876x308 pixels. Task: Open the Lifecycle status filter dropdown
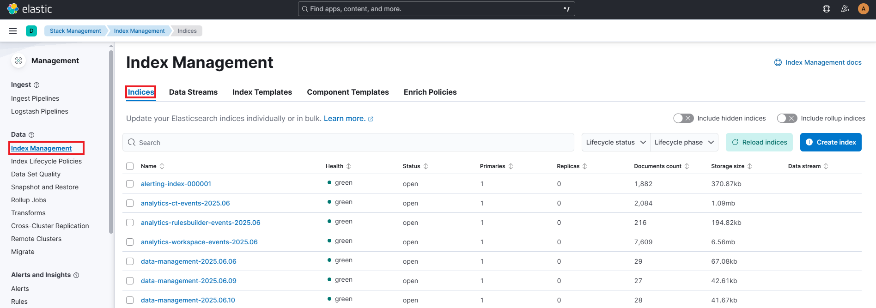616,142
